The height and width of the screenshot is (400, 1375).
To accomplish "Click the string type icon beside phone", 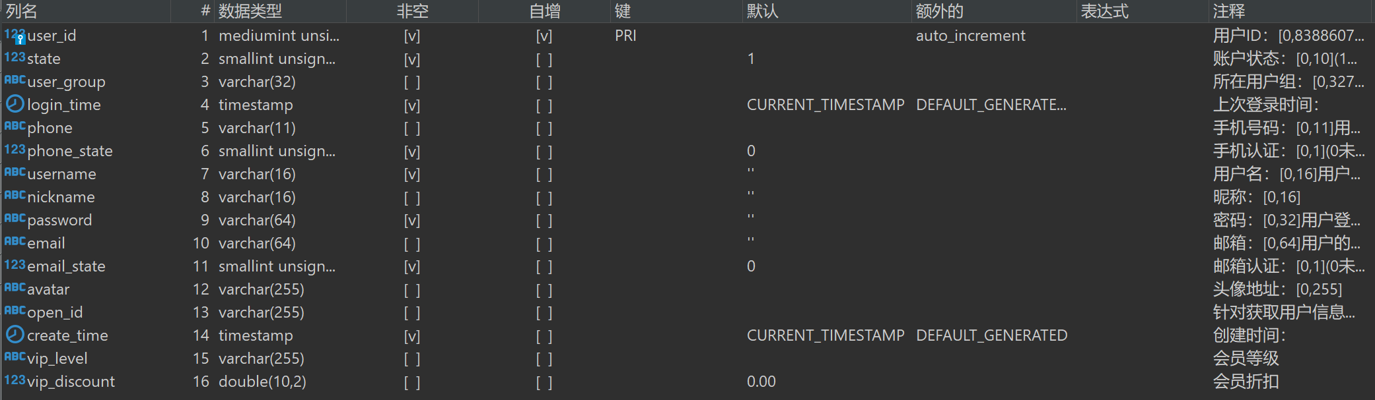I will click(15, 127).
